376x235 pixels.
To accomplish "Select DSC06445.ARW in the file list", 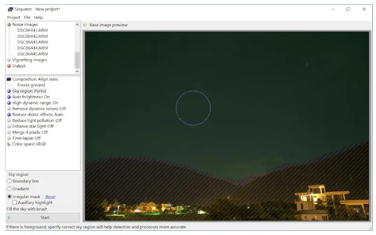I will pos(32,54).
